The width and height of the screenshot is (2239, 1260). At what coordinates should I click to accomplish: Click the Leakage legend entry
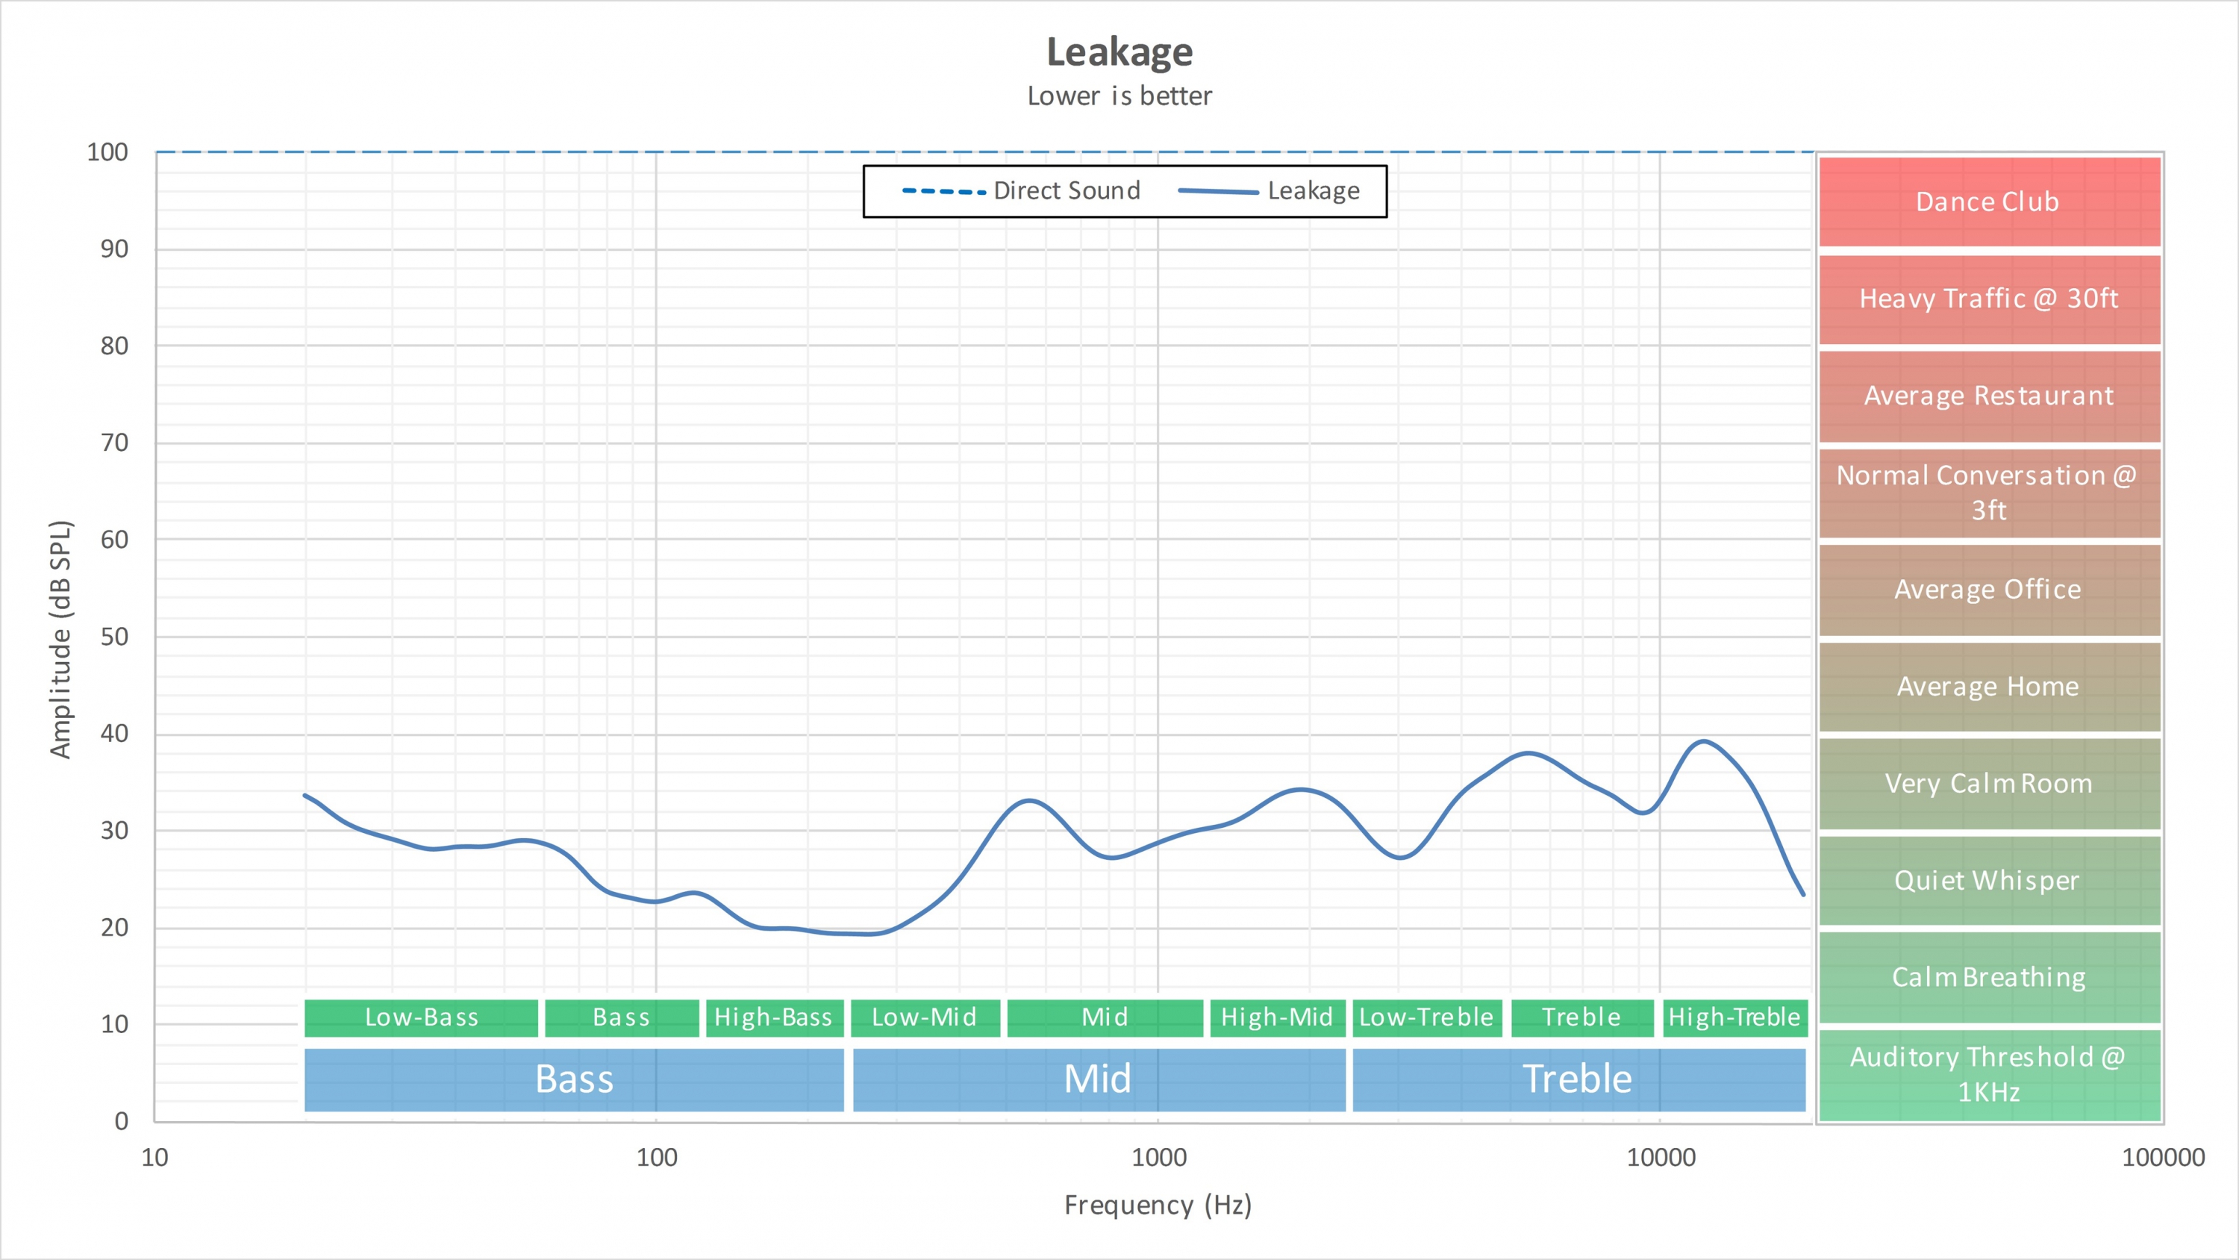pyautogui.click(x=1313, y=190)
